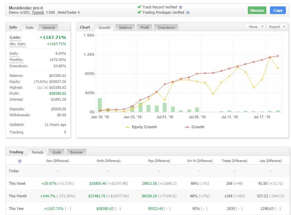Click the Track Record Verified green checkmark
The image size is (291, 215).
pos(139,7)
